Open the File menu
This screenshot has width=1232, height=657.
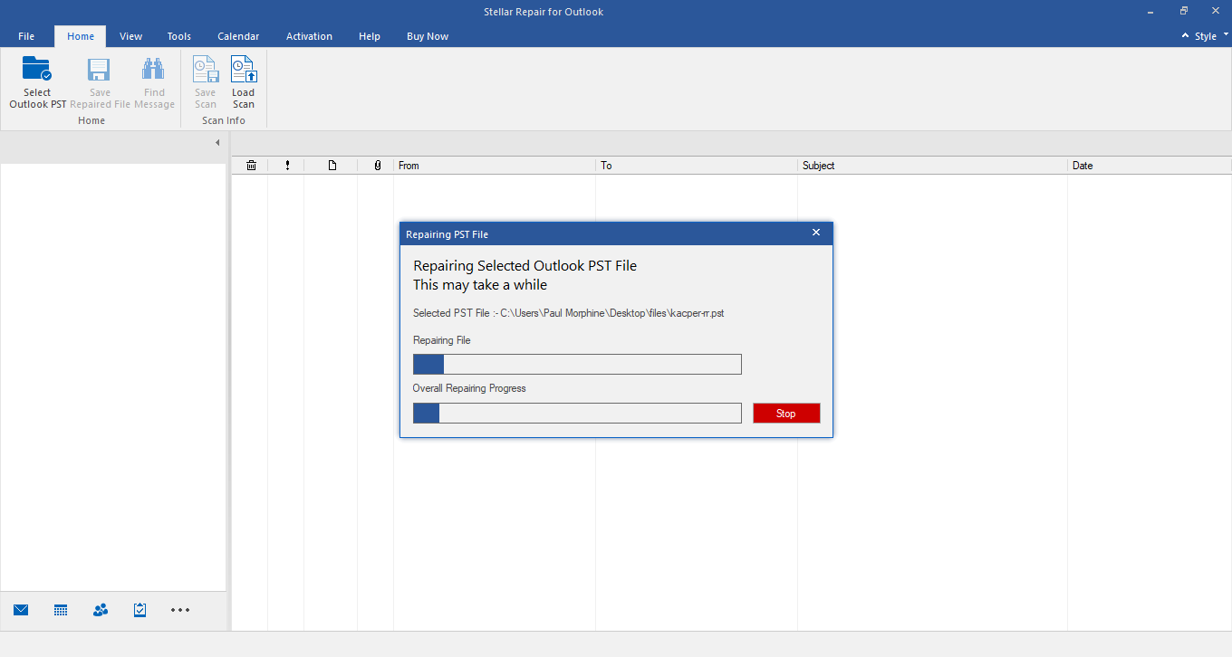click(26, 36)
